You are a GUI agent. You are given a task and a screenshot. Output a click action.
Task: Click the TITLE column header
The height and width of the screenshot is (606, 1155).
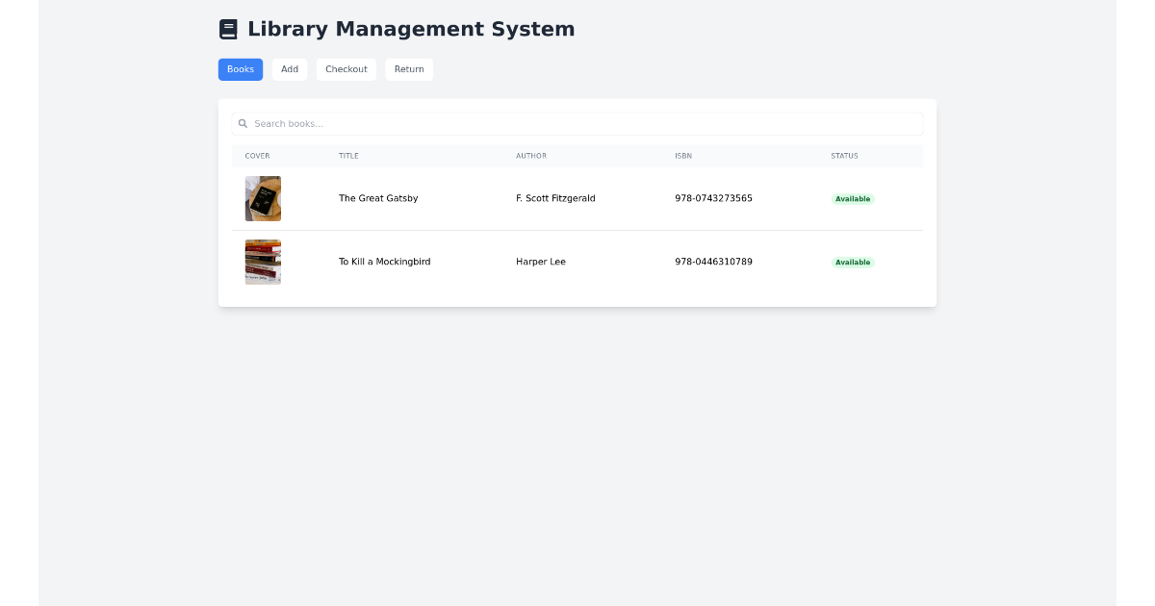click(x=348, y=156)
